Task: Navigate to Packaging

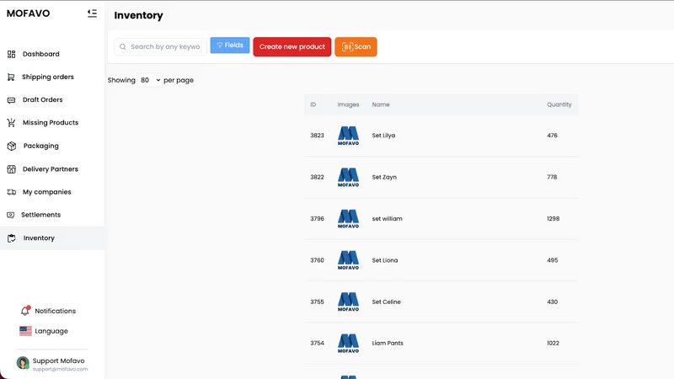Action: pos(40,146)
